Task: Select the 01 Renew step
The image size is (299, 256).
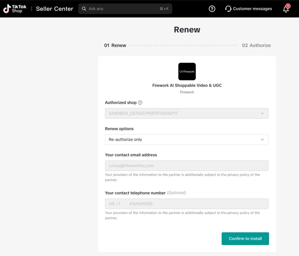Action: click(115, 45)
